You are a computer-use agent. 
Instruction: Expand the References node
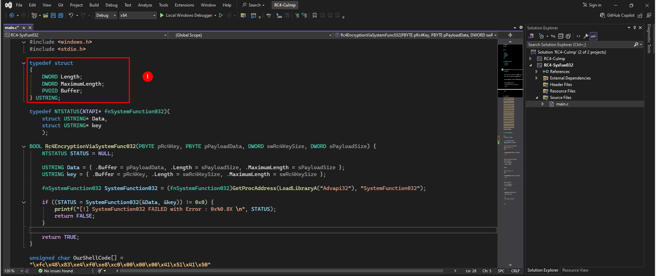tap(537, 72)
